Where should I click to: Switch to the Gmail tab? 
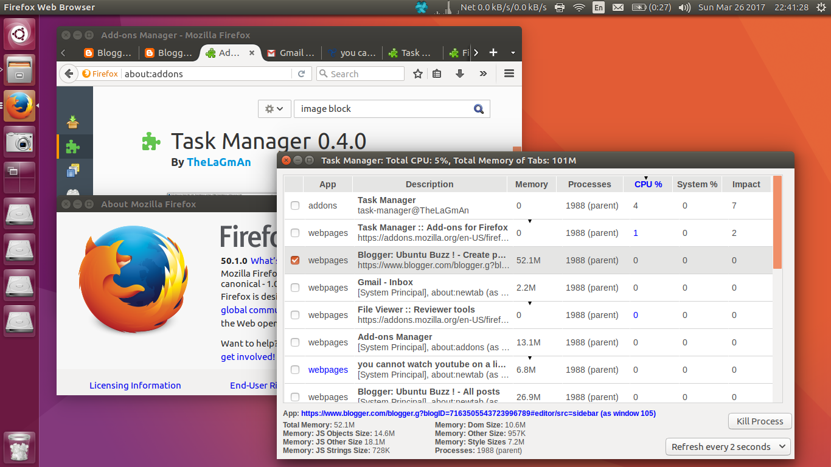(x=290, y=53)
